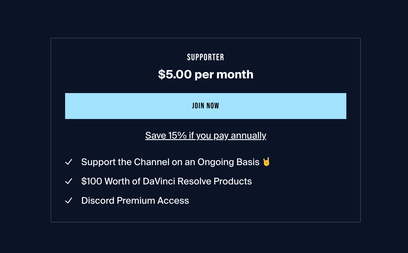Click checkmark beside $100 Worth of DaVinci
This screenshot has width=408, height=253.
pyautogui.click(x=69, y=181)
